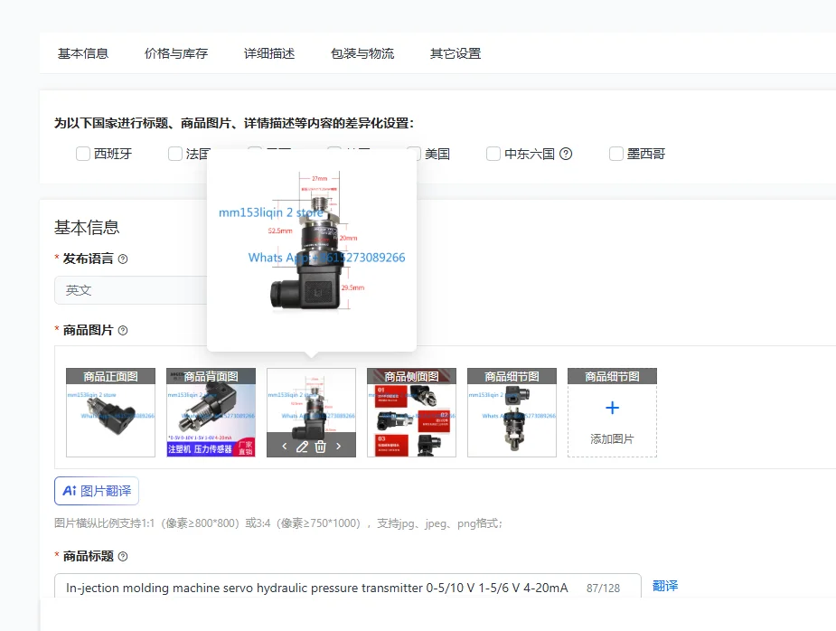Move the hovered product image right
This screenshot has height=631, width=836.
(339, 447)
